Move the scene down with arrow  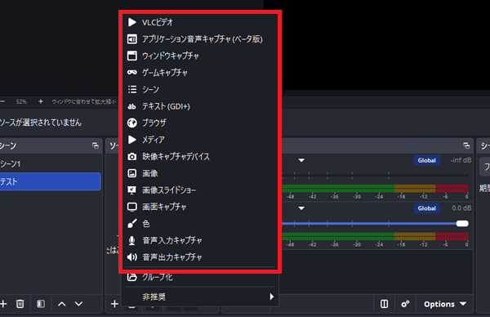pyautogui.click(x=78, y=304)
